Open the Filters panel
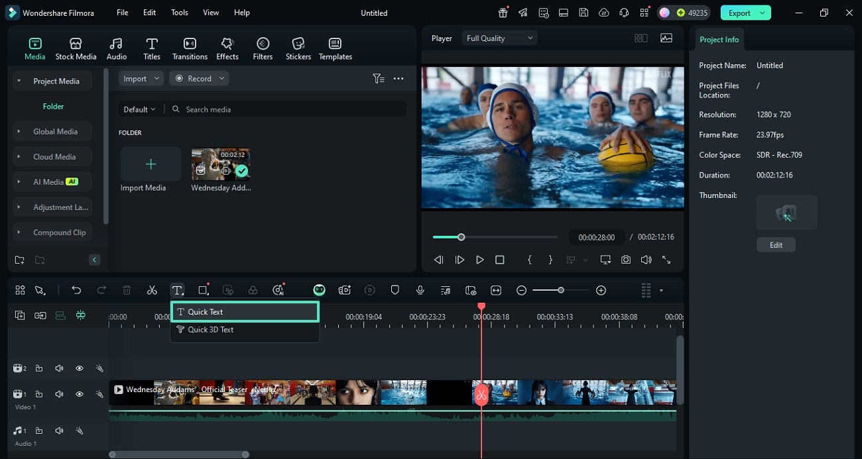The width and height of the screenshot is (862, 459). [263, 49]
